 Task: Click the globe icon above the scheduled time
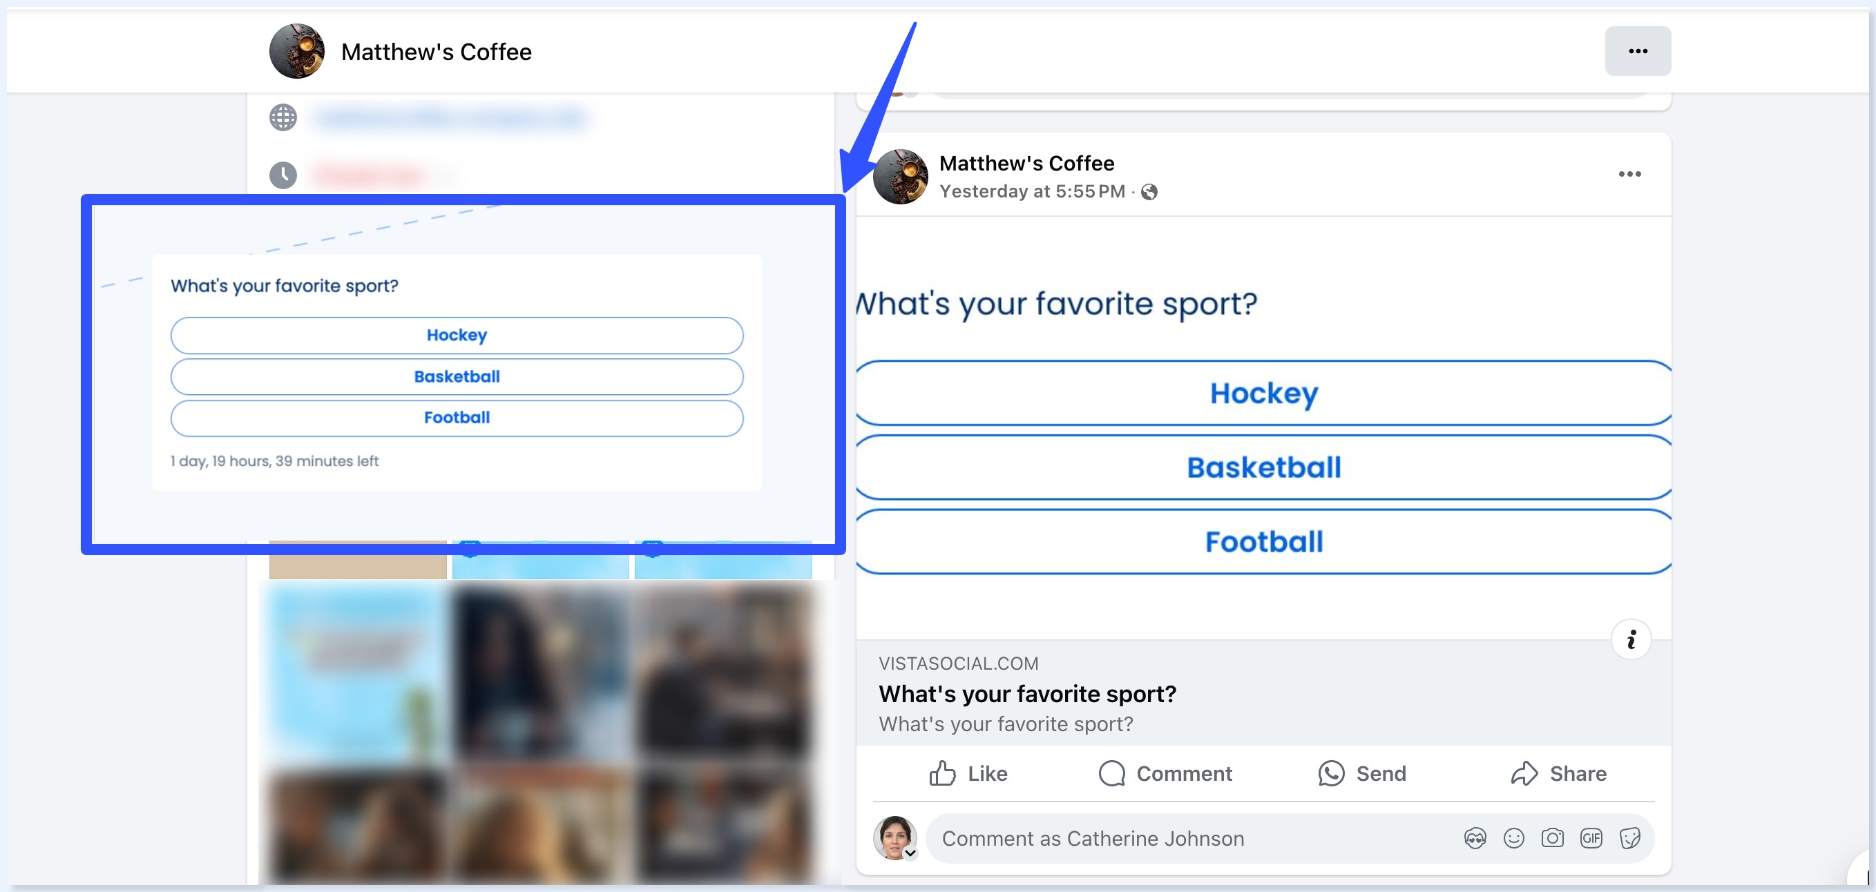pos(283,117)
